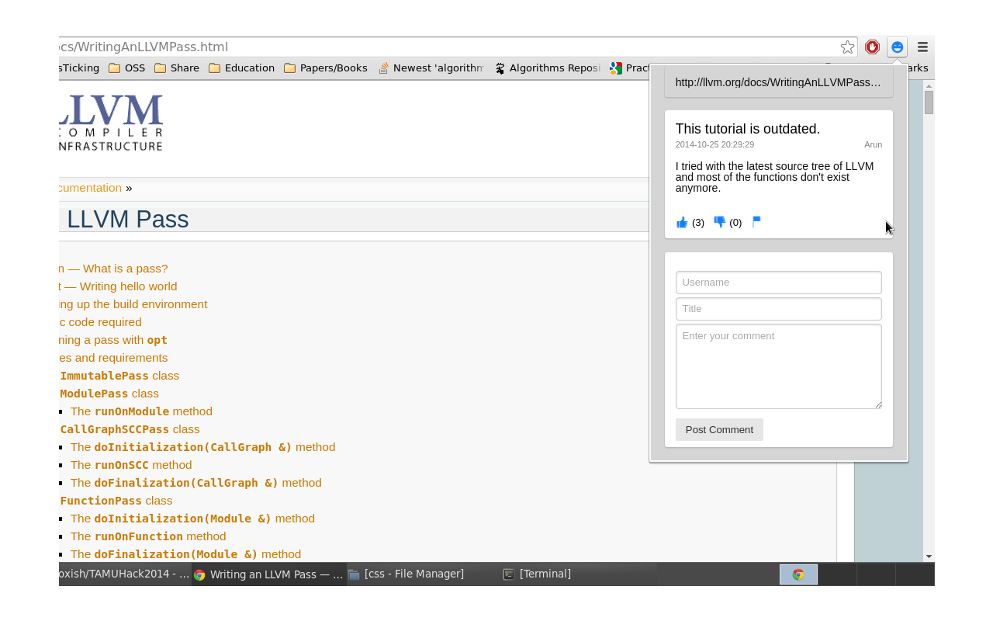Open the ModulePass class link
993x621 pixels.
(x=109, y=394)
